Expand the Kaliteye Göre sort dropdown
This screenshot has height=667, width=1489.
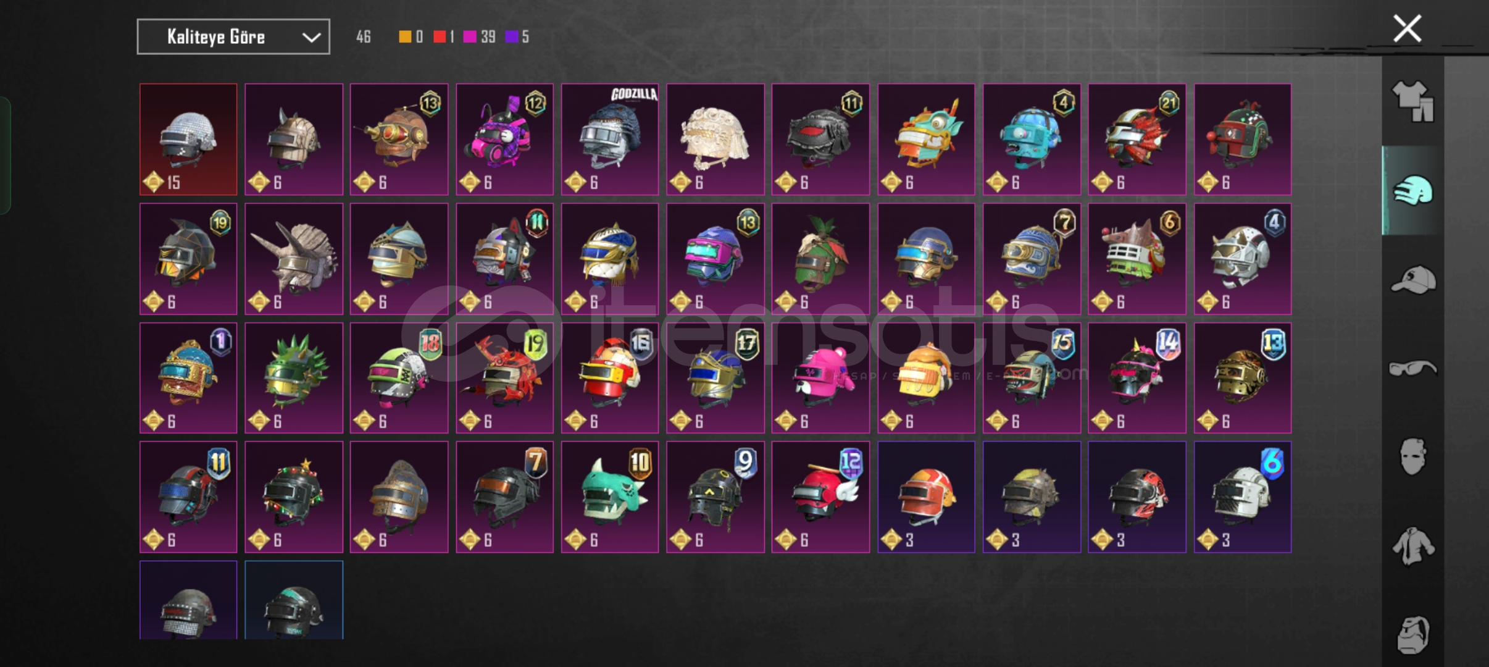point(233,37)
